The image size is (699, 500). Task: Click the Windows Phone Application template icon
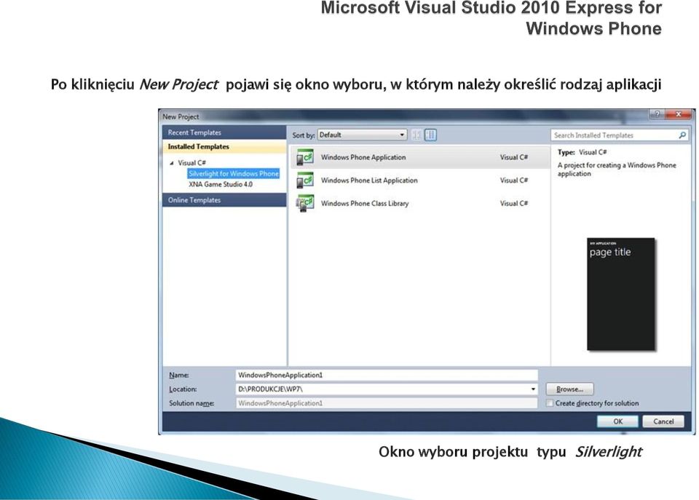click(305, 157)
